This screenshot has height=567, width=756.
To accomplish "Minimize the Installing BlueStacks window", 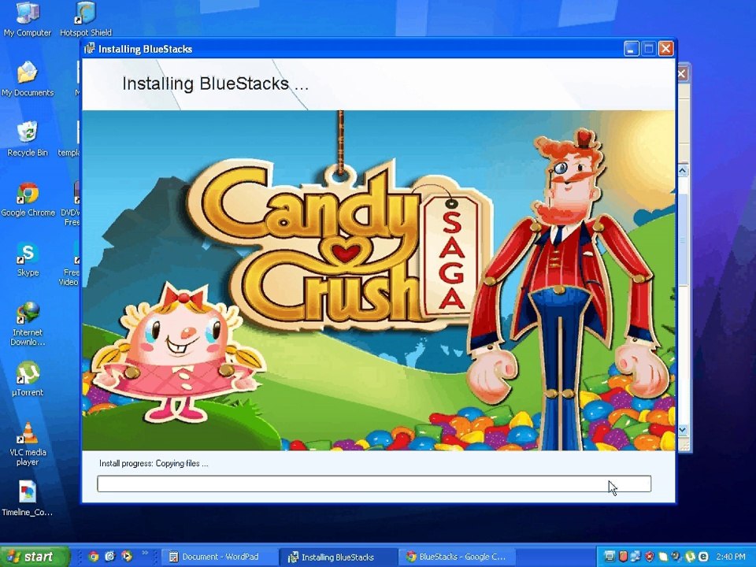I will [631, 49].
